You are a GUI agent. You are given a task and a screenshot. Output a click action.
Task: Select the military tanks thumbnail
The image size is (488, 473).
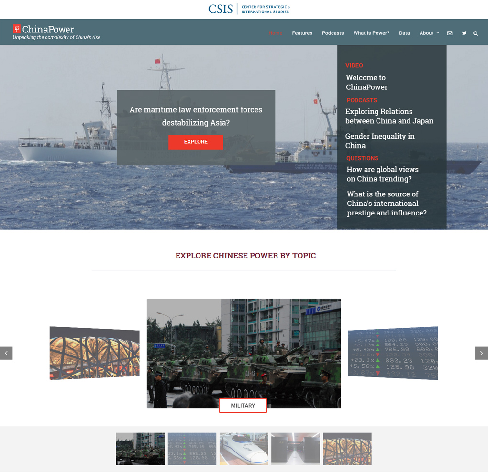[x=140, y=449]
